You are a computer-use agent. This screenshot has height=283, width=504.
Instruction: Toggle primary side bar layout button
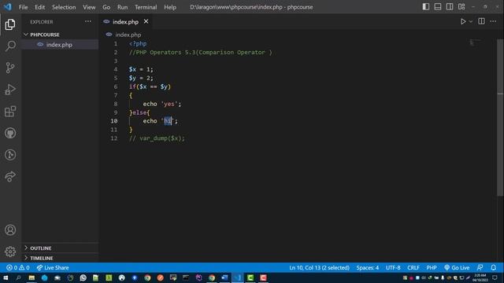point(426,7)
